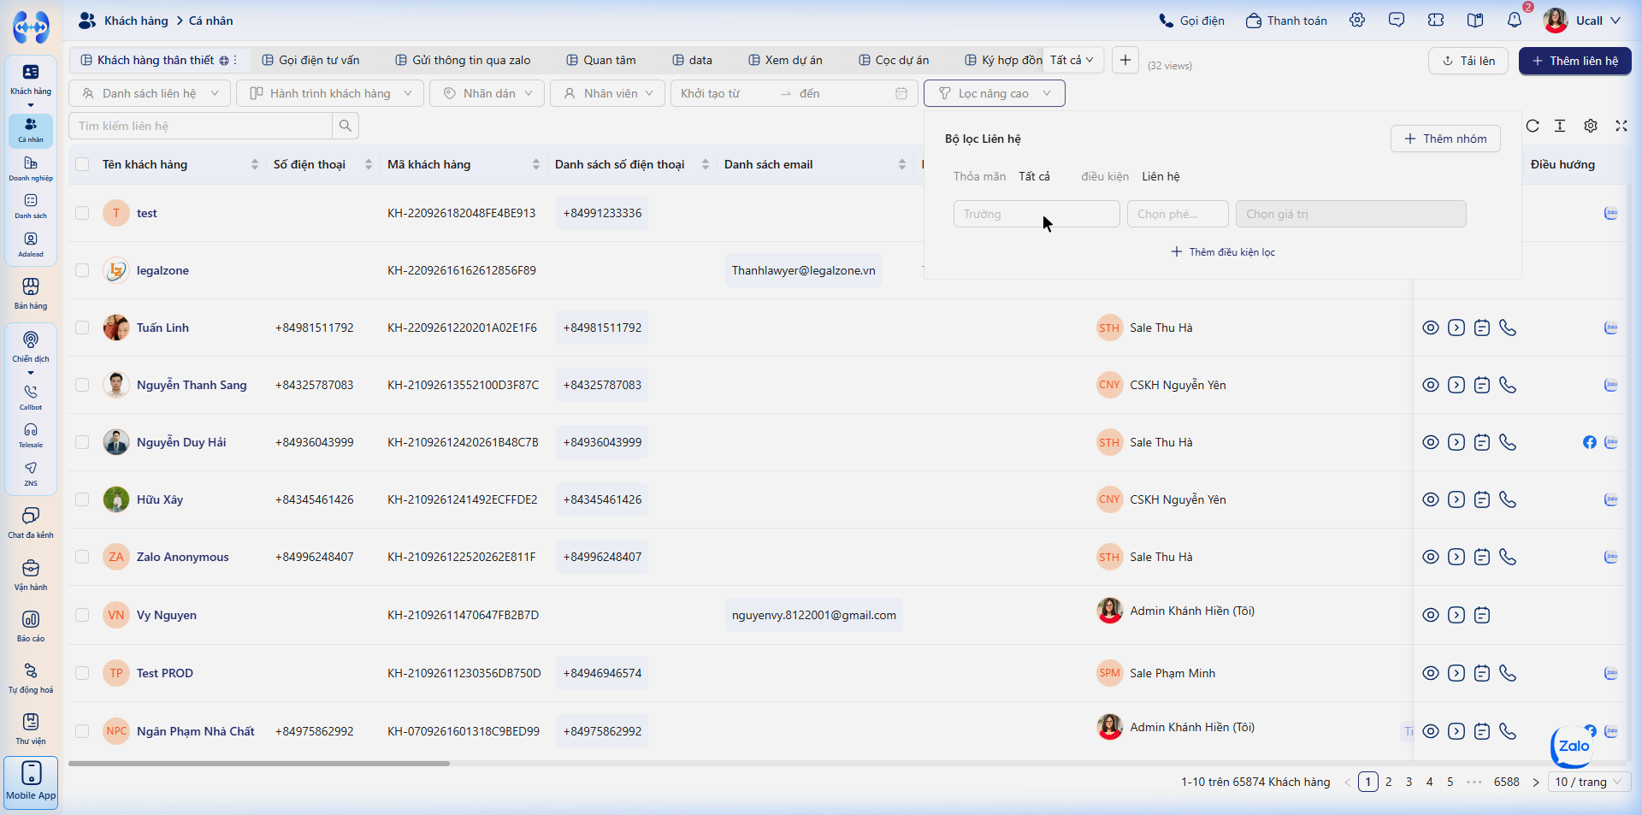Open the settings gear in top bar
This screenshot has height=815, width=1642.
point(1357,21)
